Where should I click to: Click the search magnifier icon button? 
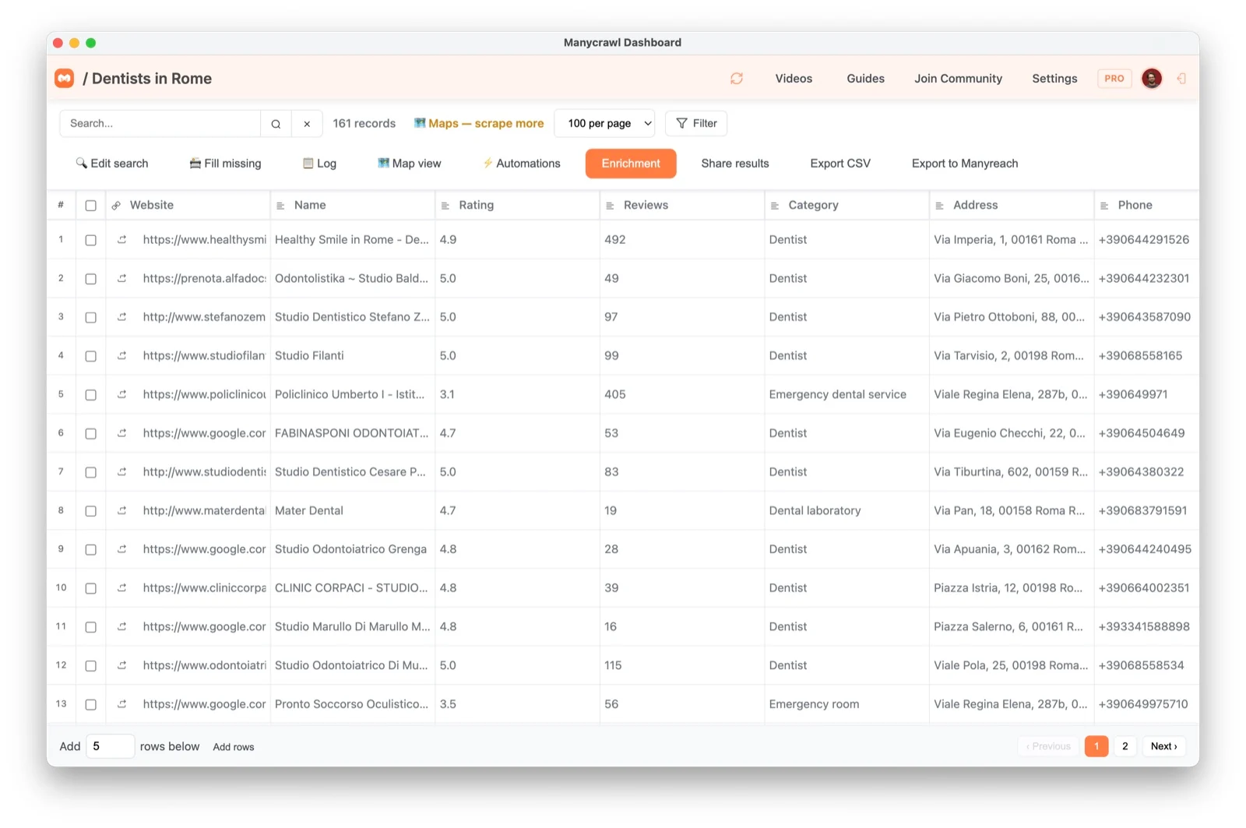pos(276,124)
